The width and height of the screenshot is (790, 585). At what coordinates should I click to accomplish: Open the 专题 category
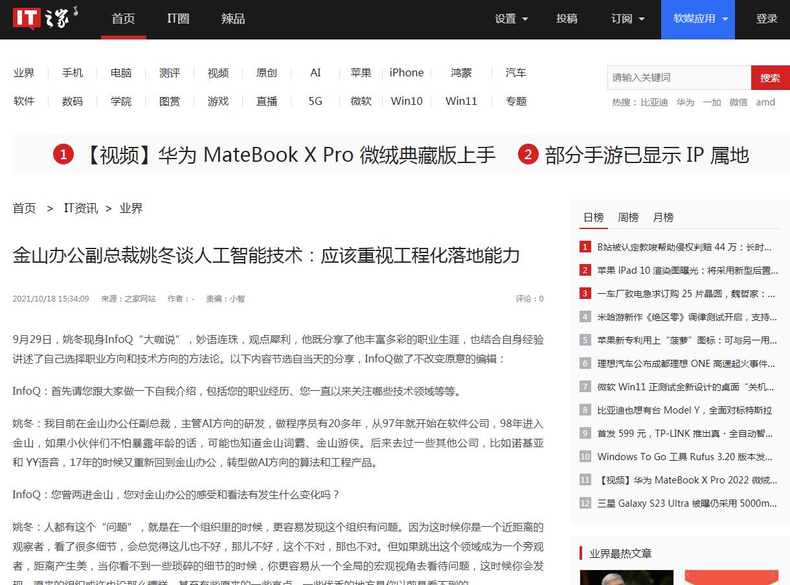click(516, 102)
